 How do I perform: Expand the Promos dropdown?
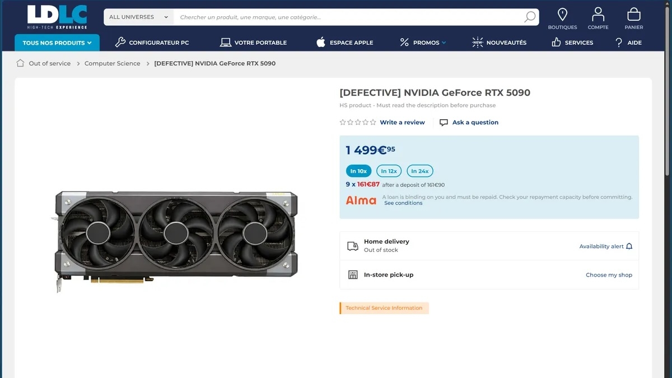click(430, 43)
